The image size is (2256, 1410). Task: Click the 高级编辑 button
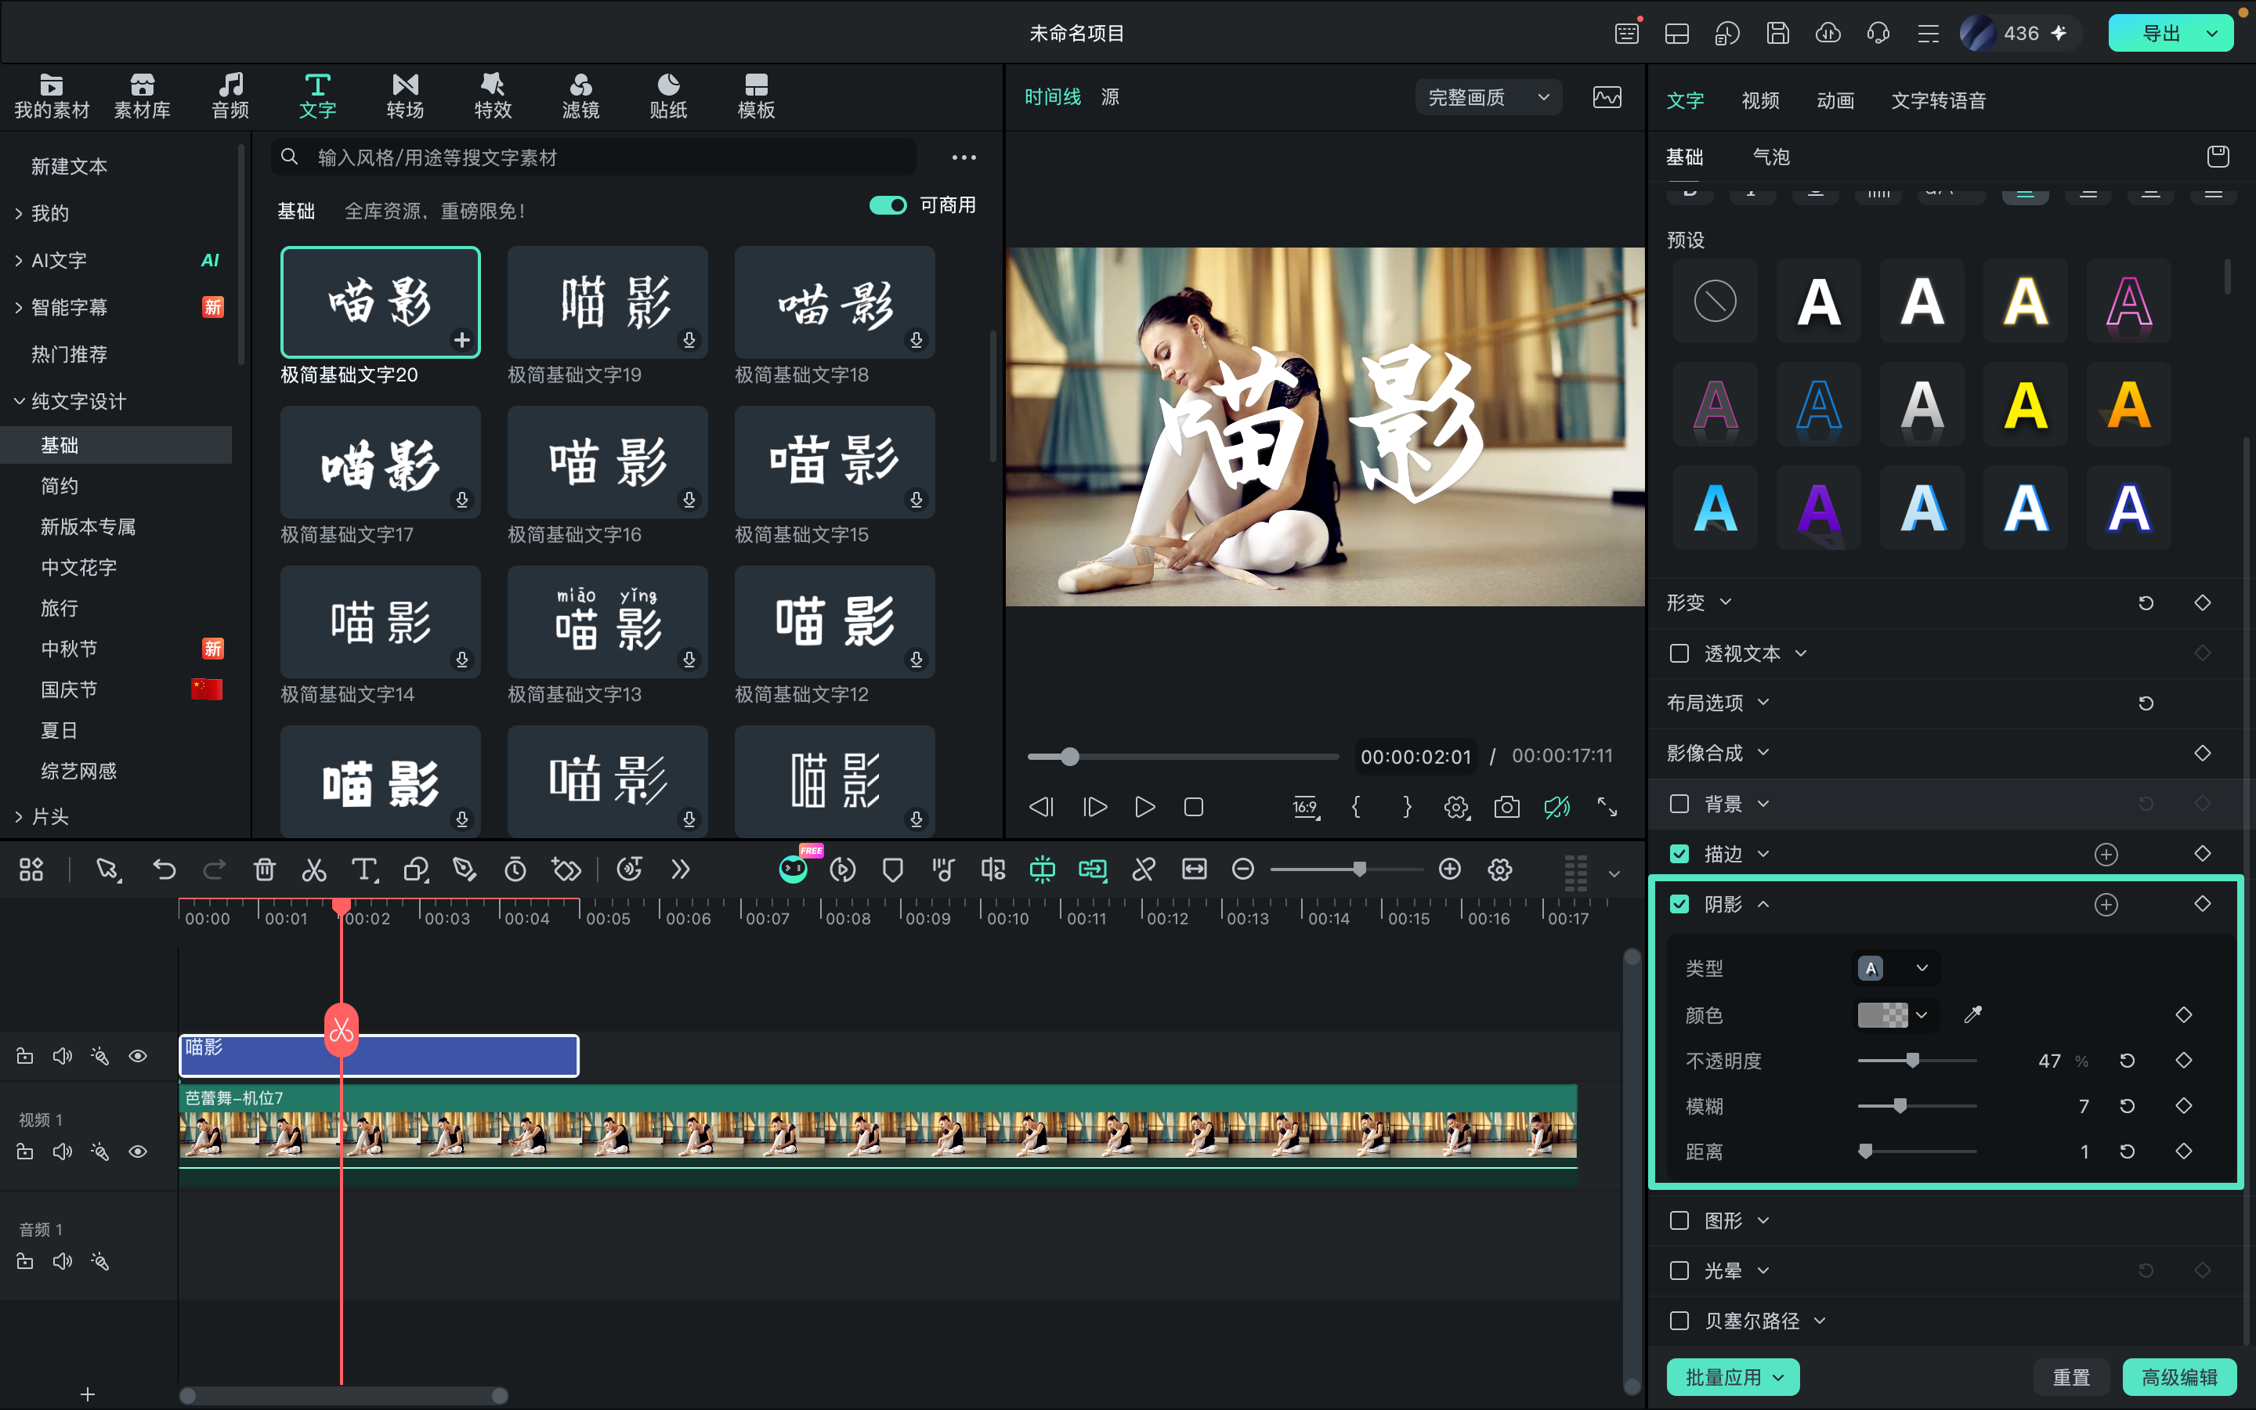pyautogui.click(x=2178, y=1376)
